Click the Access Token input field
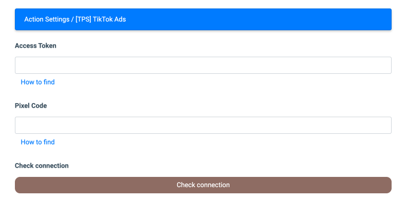This screenshot has width=407, height=201. point(203,65)
